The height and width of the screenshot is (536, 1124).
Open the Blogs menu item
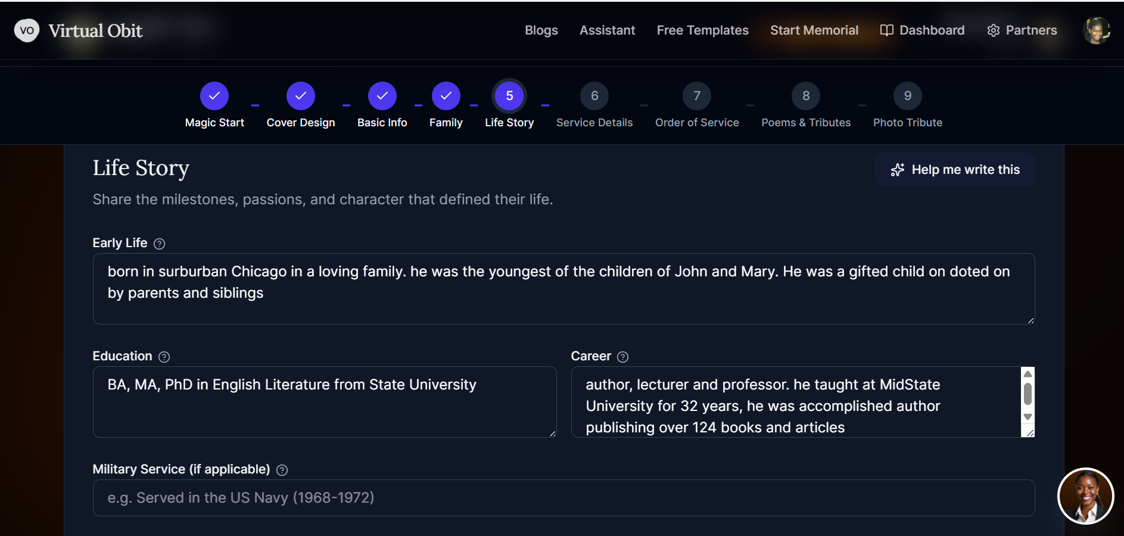tap(541, 30)
